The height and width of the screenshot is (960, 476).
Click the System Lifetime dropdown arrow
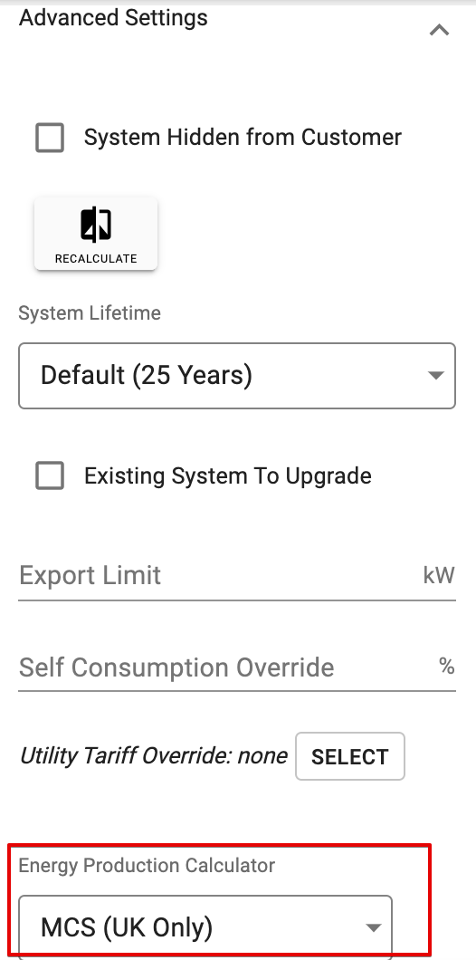[435, 375]
